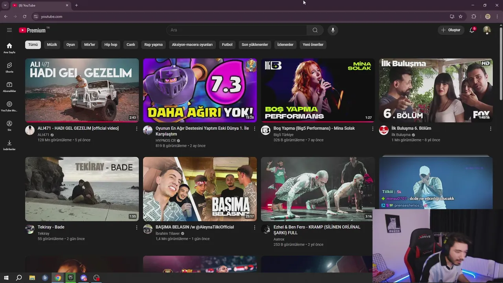Screen dimensions: 503x283
Task: Select the Futbol filter chip
Action: pyautogui.click(x=227, y=44)
